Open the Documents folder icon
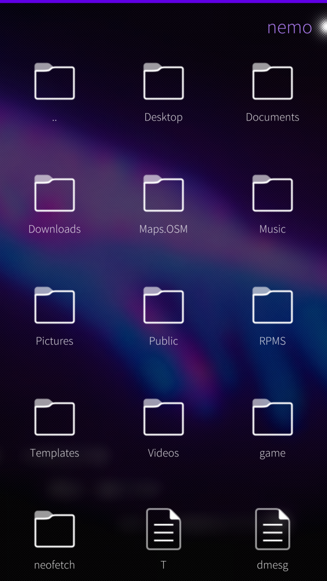 click(272, 82)
